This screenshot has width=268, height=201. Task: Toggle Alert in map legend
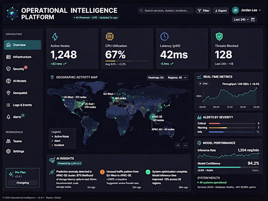[x=56, y=141]
